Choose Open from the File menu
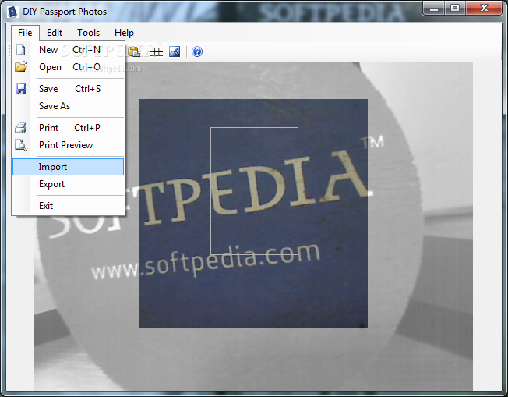Viewport: 508px width, 397px height. (68, 67)
